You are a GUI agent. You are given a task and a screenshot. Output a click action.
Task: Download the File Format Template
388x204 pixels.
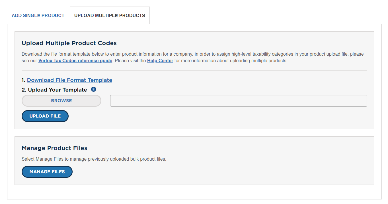[69, 80]
